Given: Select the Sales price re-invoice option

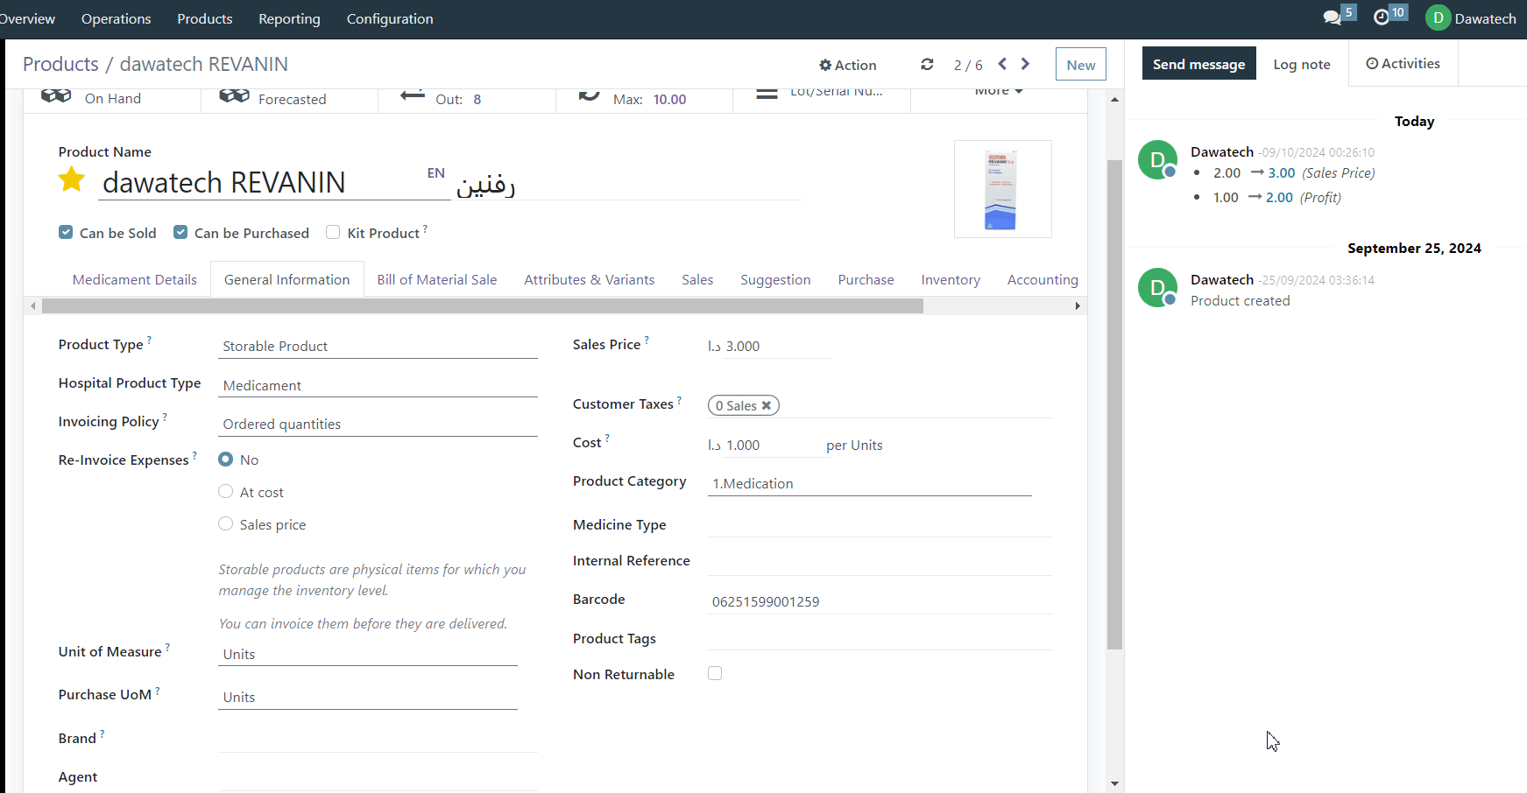Looking at the screenshot, I should [226, 523].
